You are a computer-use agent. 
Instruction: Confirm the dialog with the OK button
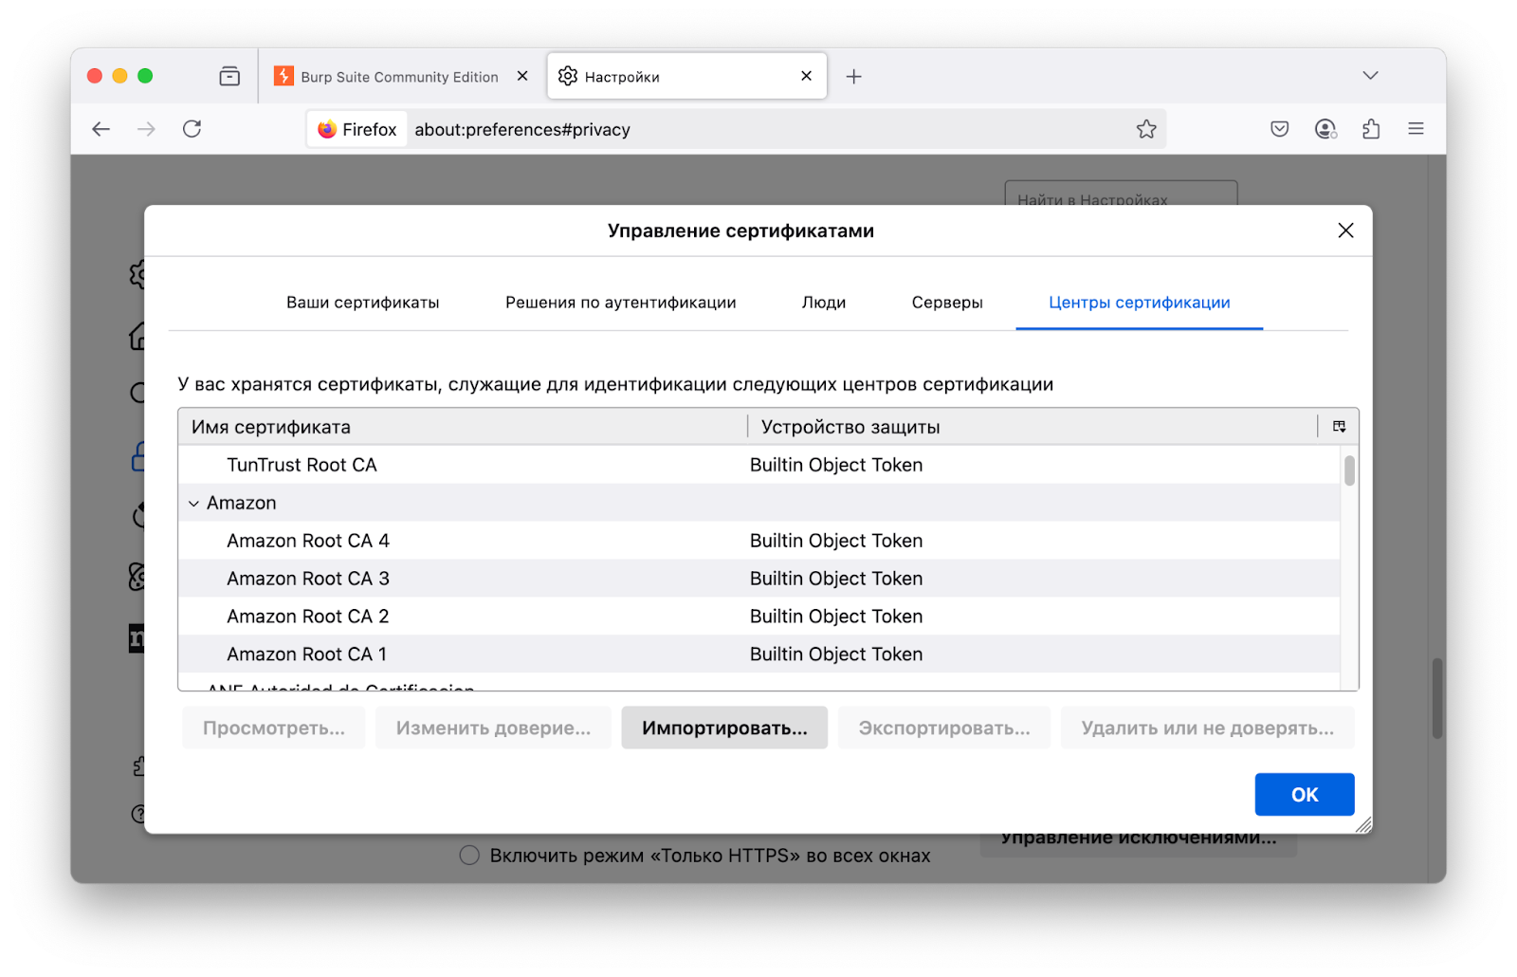[x=1305, y=795]
